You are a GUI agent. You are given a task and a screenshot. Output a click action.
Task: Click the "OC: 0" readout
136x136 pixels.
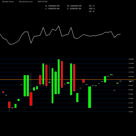pyautogui.click(x=92, y=6)
